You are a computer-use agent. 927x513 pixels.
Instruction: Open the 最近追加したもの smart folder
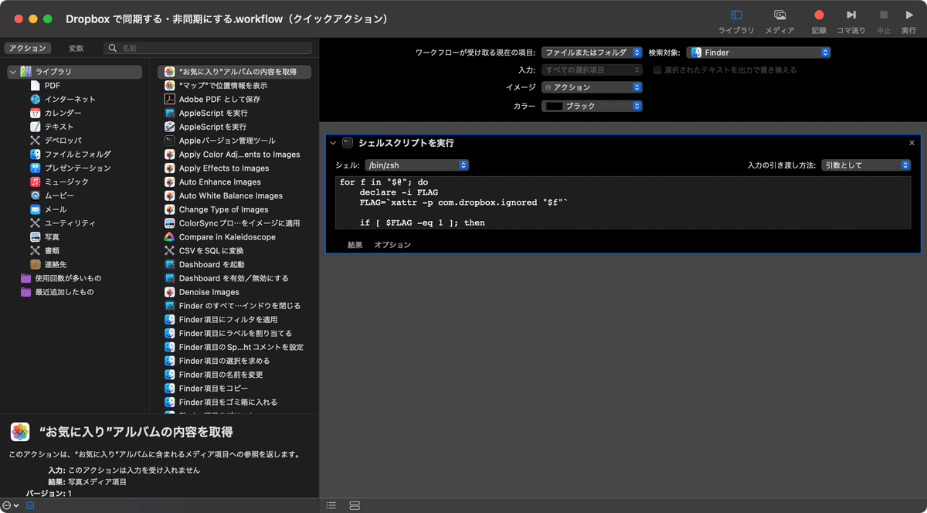click(x=64, y=292)
